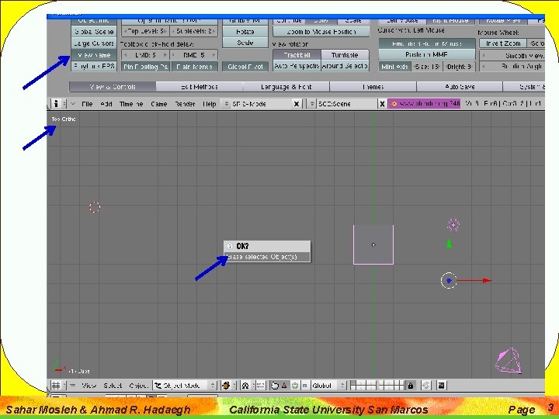Screen dimensions: 559x419
Task: Switch to the View & Controls tab
Action: click(113, 87)
